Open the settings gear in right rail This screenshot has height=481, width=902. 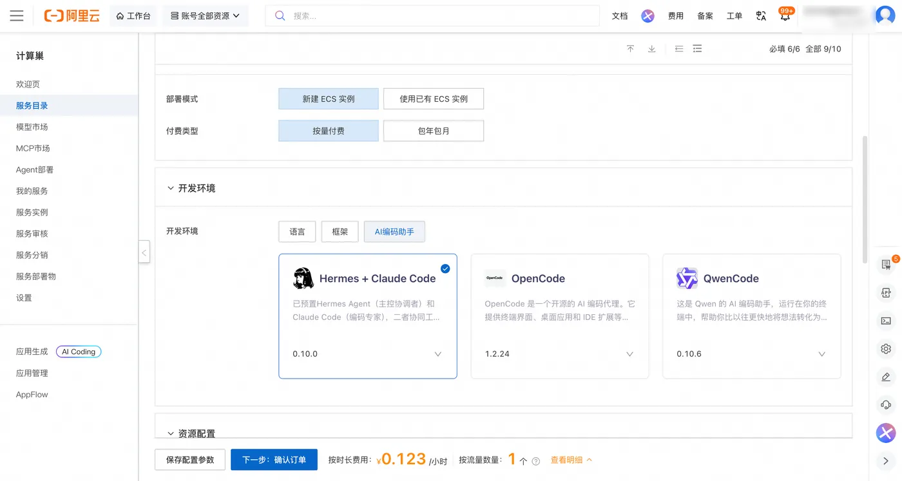coord(886,349)
